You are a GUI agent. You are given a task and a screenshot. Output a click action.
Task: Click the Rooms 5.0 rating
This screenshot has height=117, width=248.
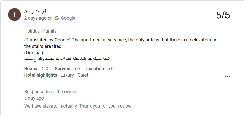click(x=36, y=69)
